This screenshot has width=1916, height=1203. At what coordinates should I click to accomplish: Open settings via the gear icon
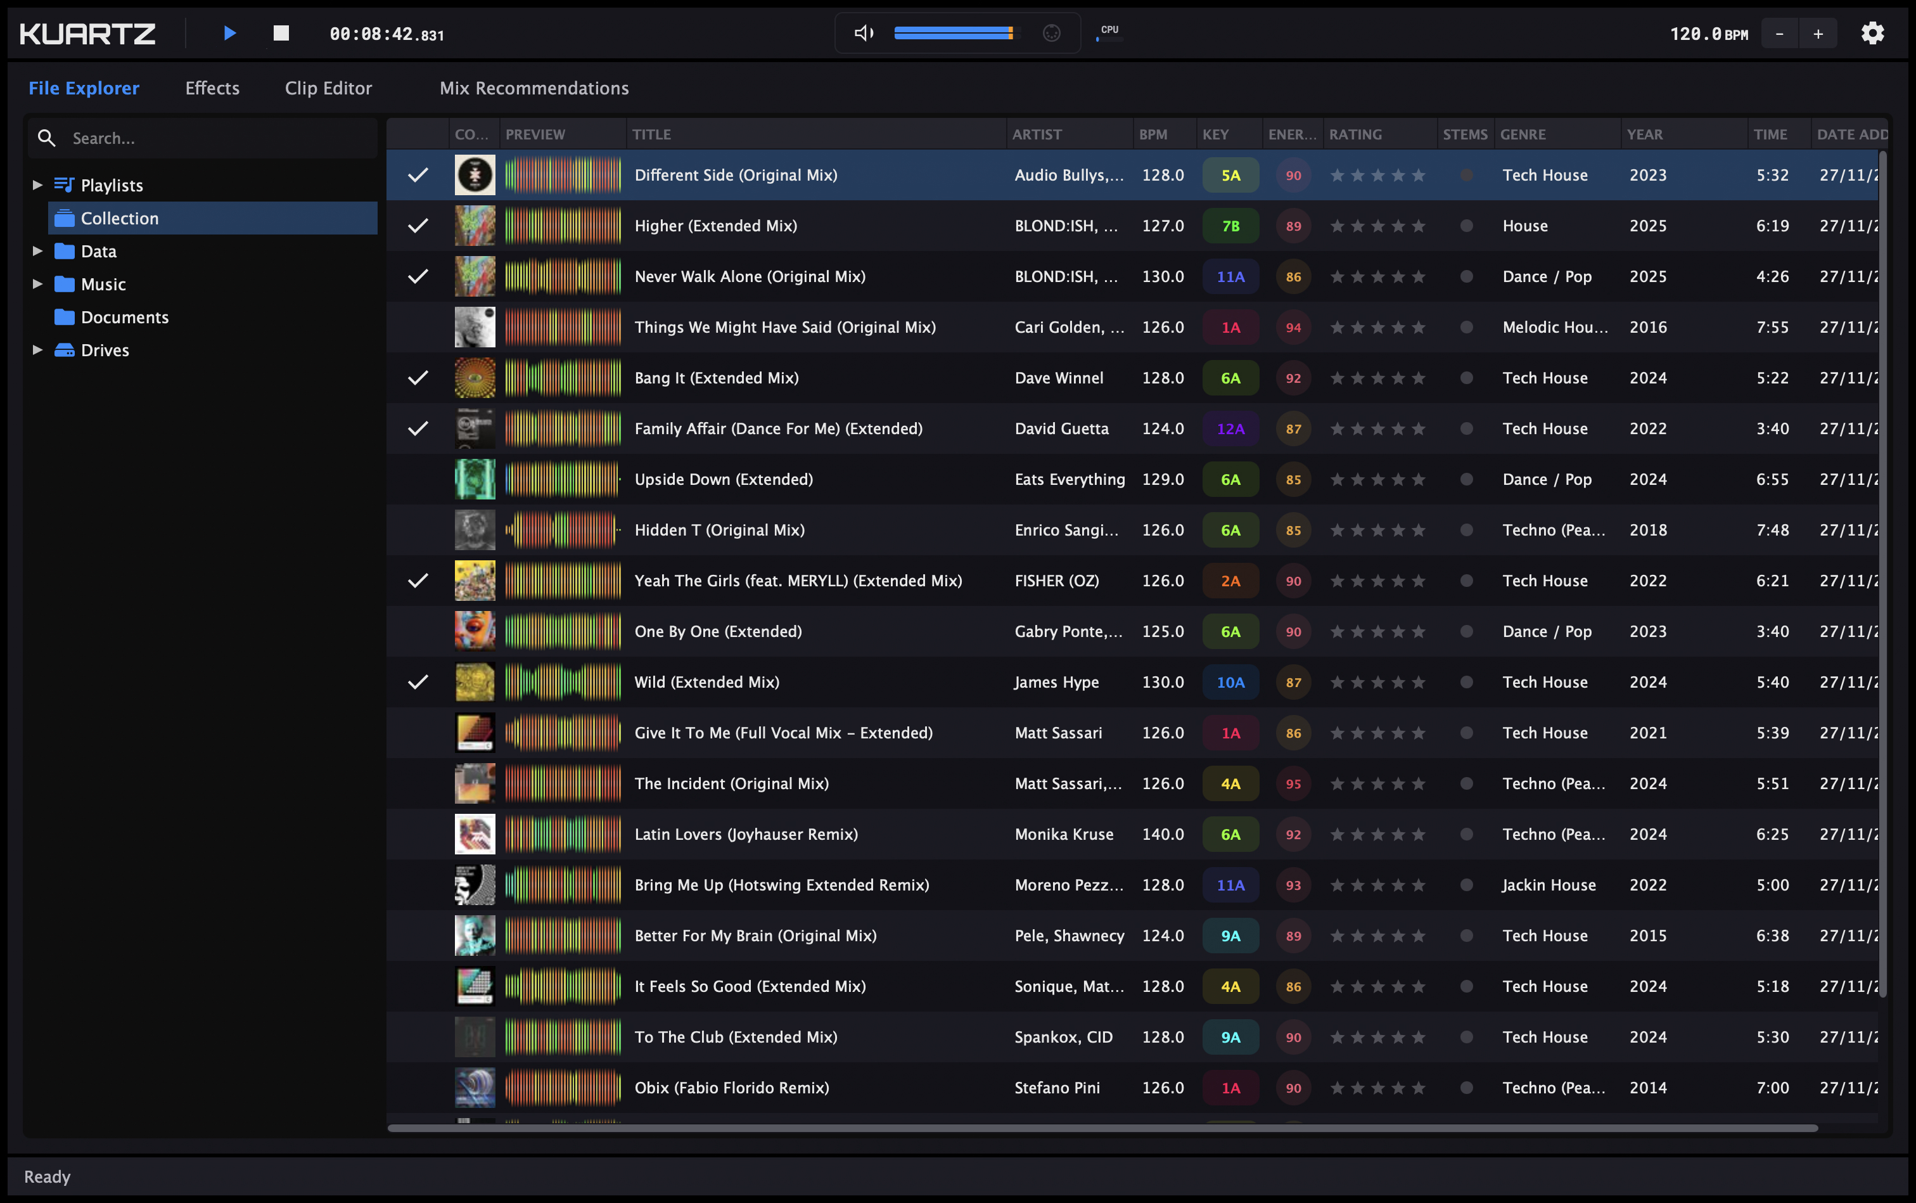coord(1872,32)
